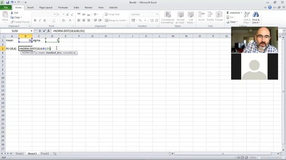286x160 pixels.
Task: Click the AutoSum sigma icon
Action: [x=227, y=13]
